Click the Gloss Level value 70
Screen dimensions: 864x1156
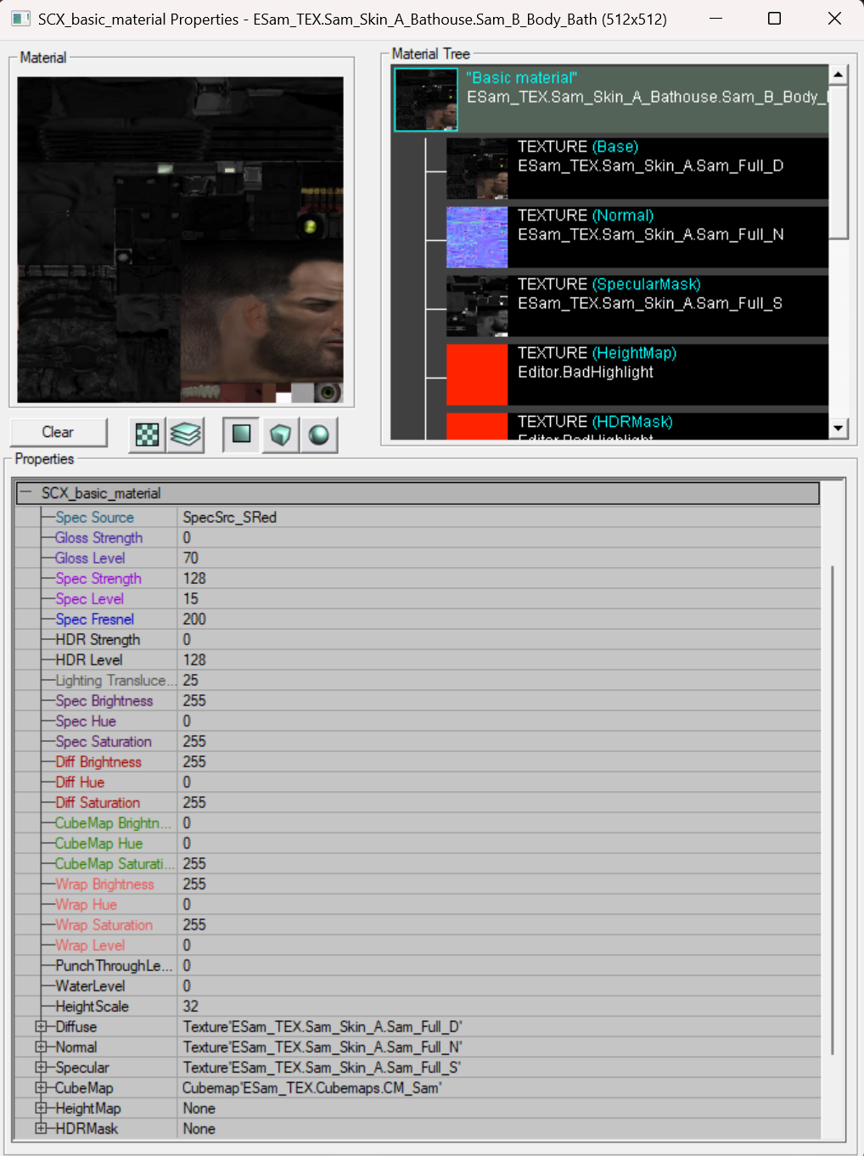pos(499,558)
